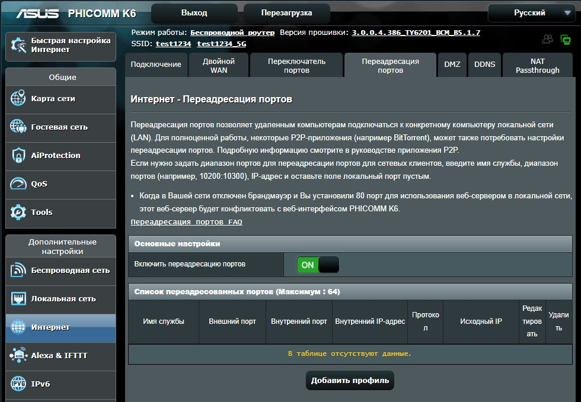Image resolution: width=581 pixels, height=402 pixels.
Task: Disable the port forwarding ON switch
Action: point(318,265)
